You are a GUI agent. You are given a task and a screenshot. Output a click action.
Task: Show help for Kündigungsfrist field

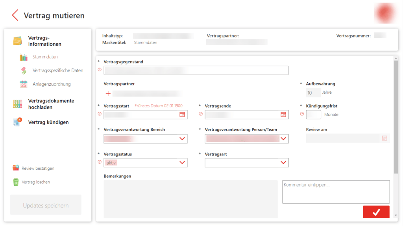[x=302, y=114]
